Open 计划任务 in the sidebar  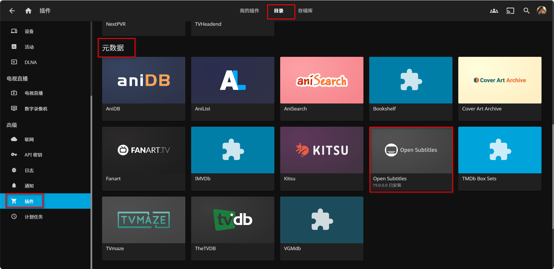[x=34, y=217]
